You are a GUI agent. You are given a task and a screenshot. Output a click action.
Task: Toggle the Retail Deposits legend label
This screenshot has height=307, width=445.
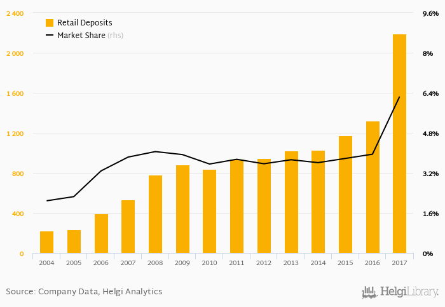[x=85, y=23]
